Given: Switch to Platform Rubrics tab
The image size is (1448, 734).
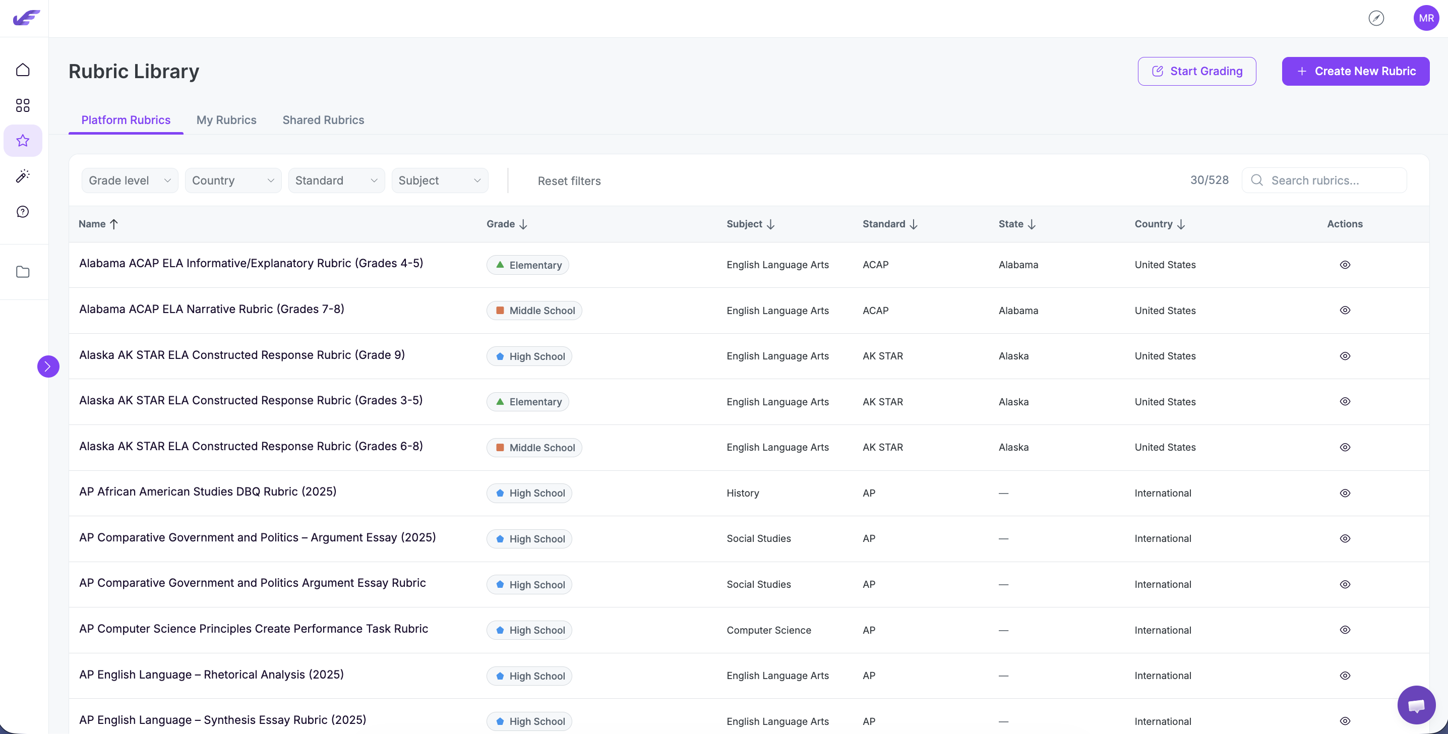Looking at the screenshot, I should pyautogui.click(x=126, y=119).
